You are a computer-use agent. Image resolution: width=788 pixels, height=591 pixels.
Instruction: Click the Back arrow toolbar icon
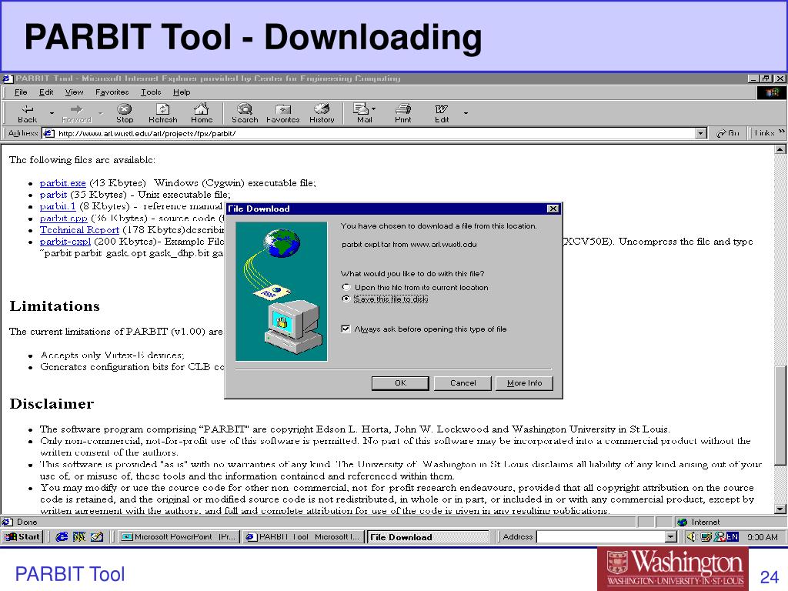tap(28, 114)
